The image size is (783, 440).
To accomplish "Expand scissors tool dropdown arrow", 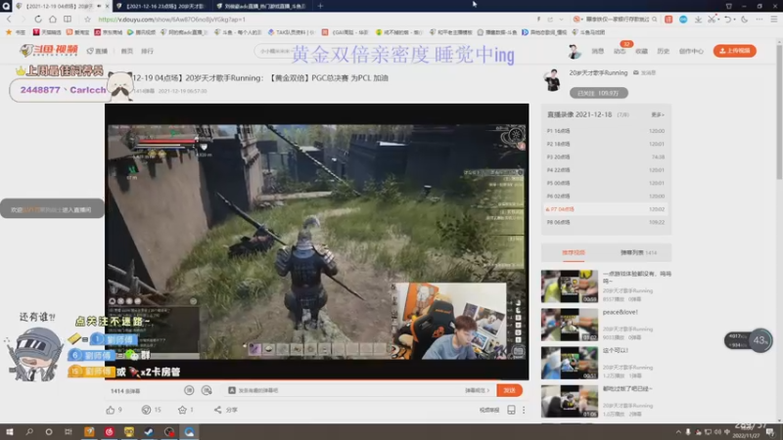I will pos(718,20).
